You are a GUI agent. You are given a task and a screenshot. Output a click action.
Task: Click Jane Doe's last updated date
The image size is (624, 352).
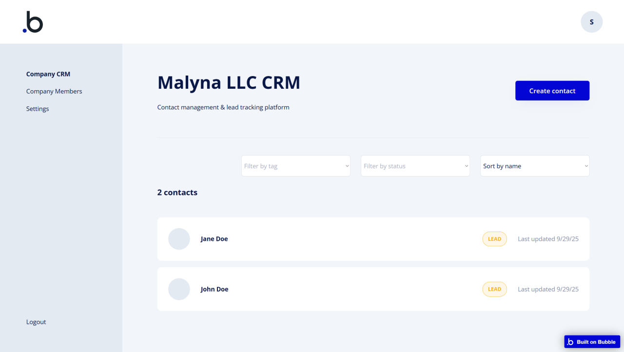[x=548, y=239]
